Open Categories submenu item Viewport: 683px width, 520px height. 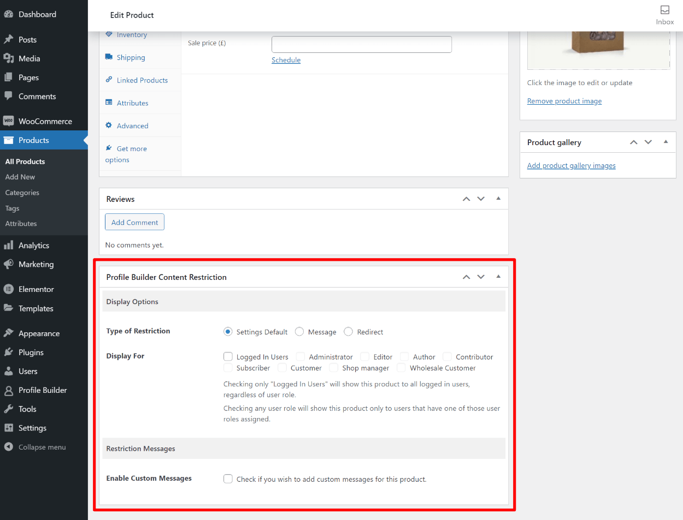pyautogui.click(x=22, y=193)
